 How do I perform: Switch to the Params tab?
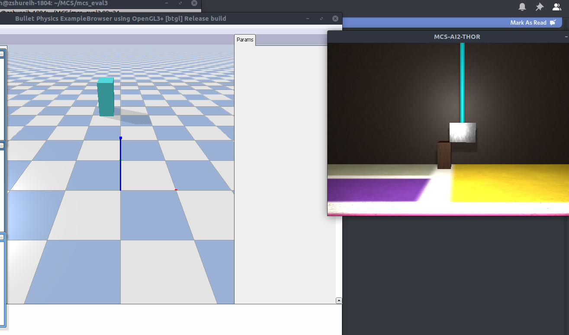(245, 39)
